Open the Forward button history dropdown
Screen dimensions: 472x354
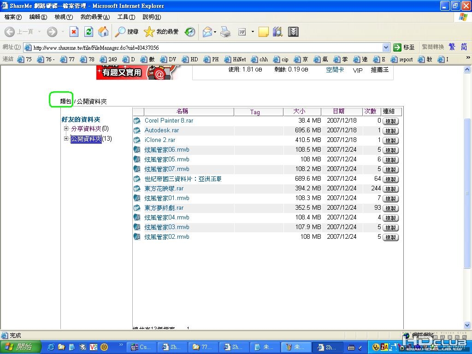63,32
